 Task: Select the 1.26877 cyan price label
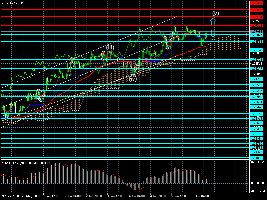point(257,35)
